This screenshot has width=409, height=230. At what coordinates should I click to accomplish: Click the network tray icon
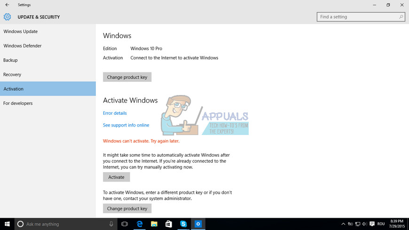pos(358,224)
